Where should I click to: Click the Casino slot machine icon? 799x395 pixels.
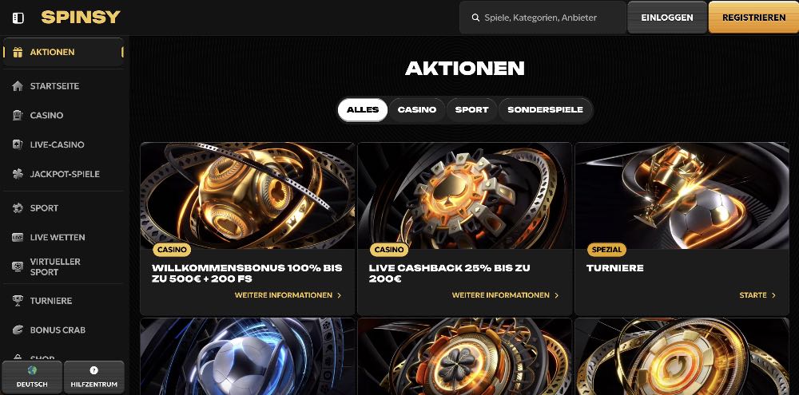pyautogui.click(x=18, y=115)
